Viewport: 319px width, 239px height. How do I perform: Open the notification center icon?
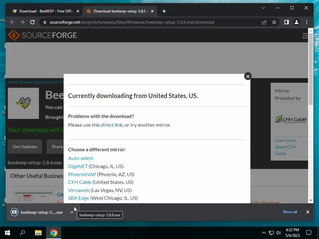[x=309, y=233]
